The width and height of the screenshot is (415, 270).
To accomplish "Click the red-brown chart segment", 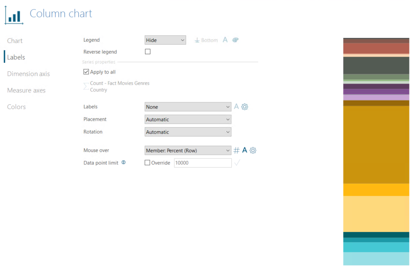I will [x=376, y=48].
